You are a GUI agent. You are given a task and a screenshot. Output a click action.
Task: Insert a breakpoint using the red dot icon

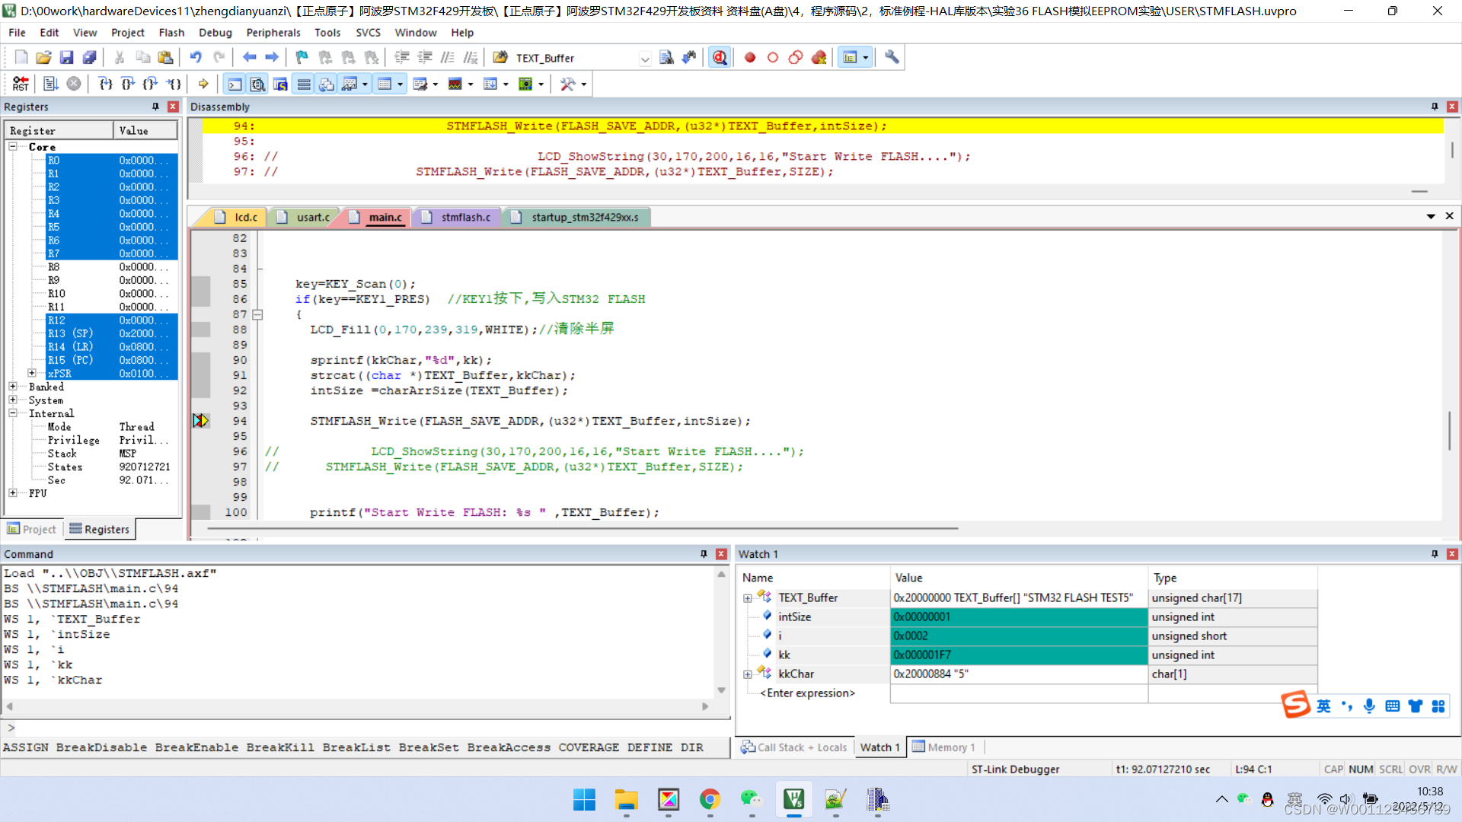point(749,57)
